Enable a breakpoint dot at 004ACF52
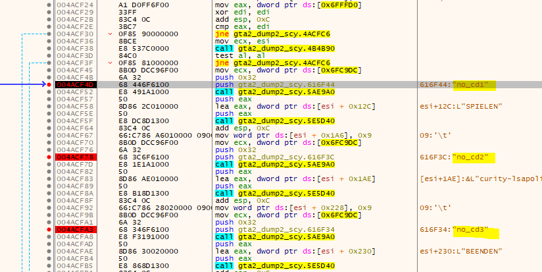This screenshot has height=272, width=542. [x=49, y=92]
